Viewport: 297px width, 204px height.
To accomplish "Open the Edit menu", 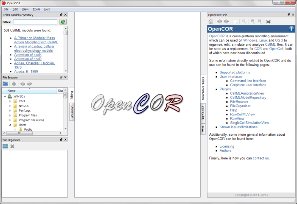I will [x=15, y=9].
